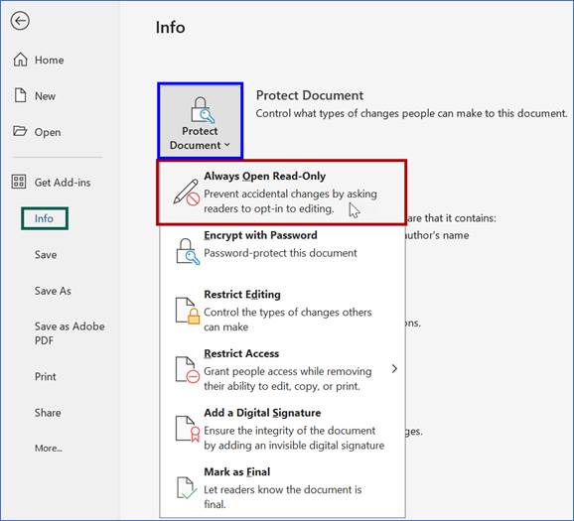Select the Info tab in sidebar
574x521 pixels.
[x=45, y=218]
